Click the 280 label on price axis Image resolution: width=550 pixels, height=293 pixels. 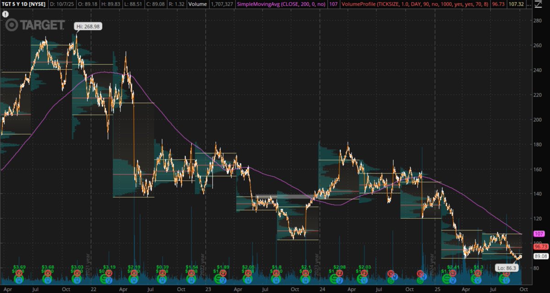pyautogui.click(x=537, y=21)
